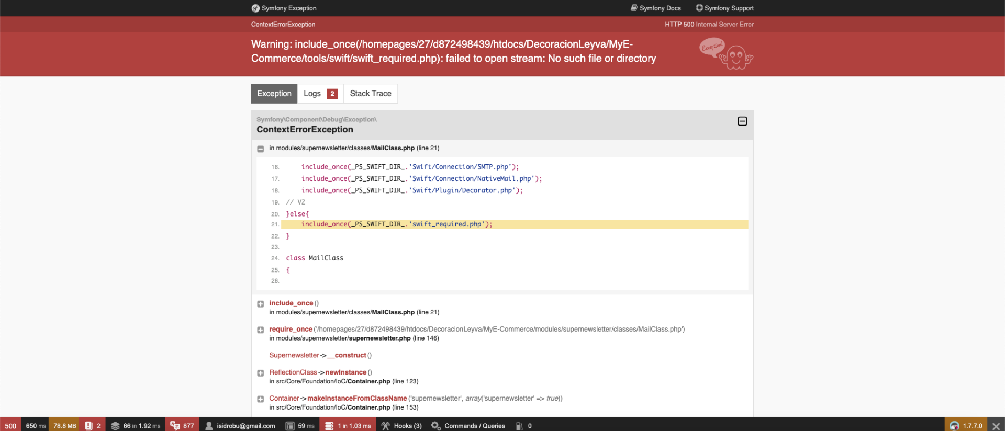
Task: Click the HTTP 500 Internal Server Error text
Action: 709,25
